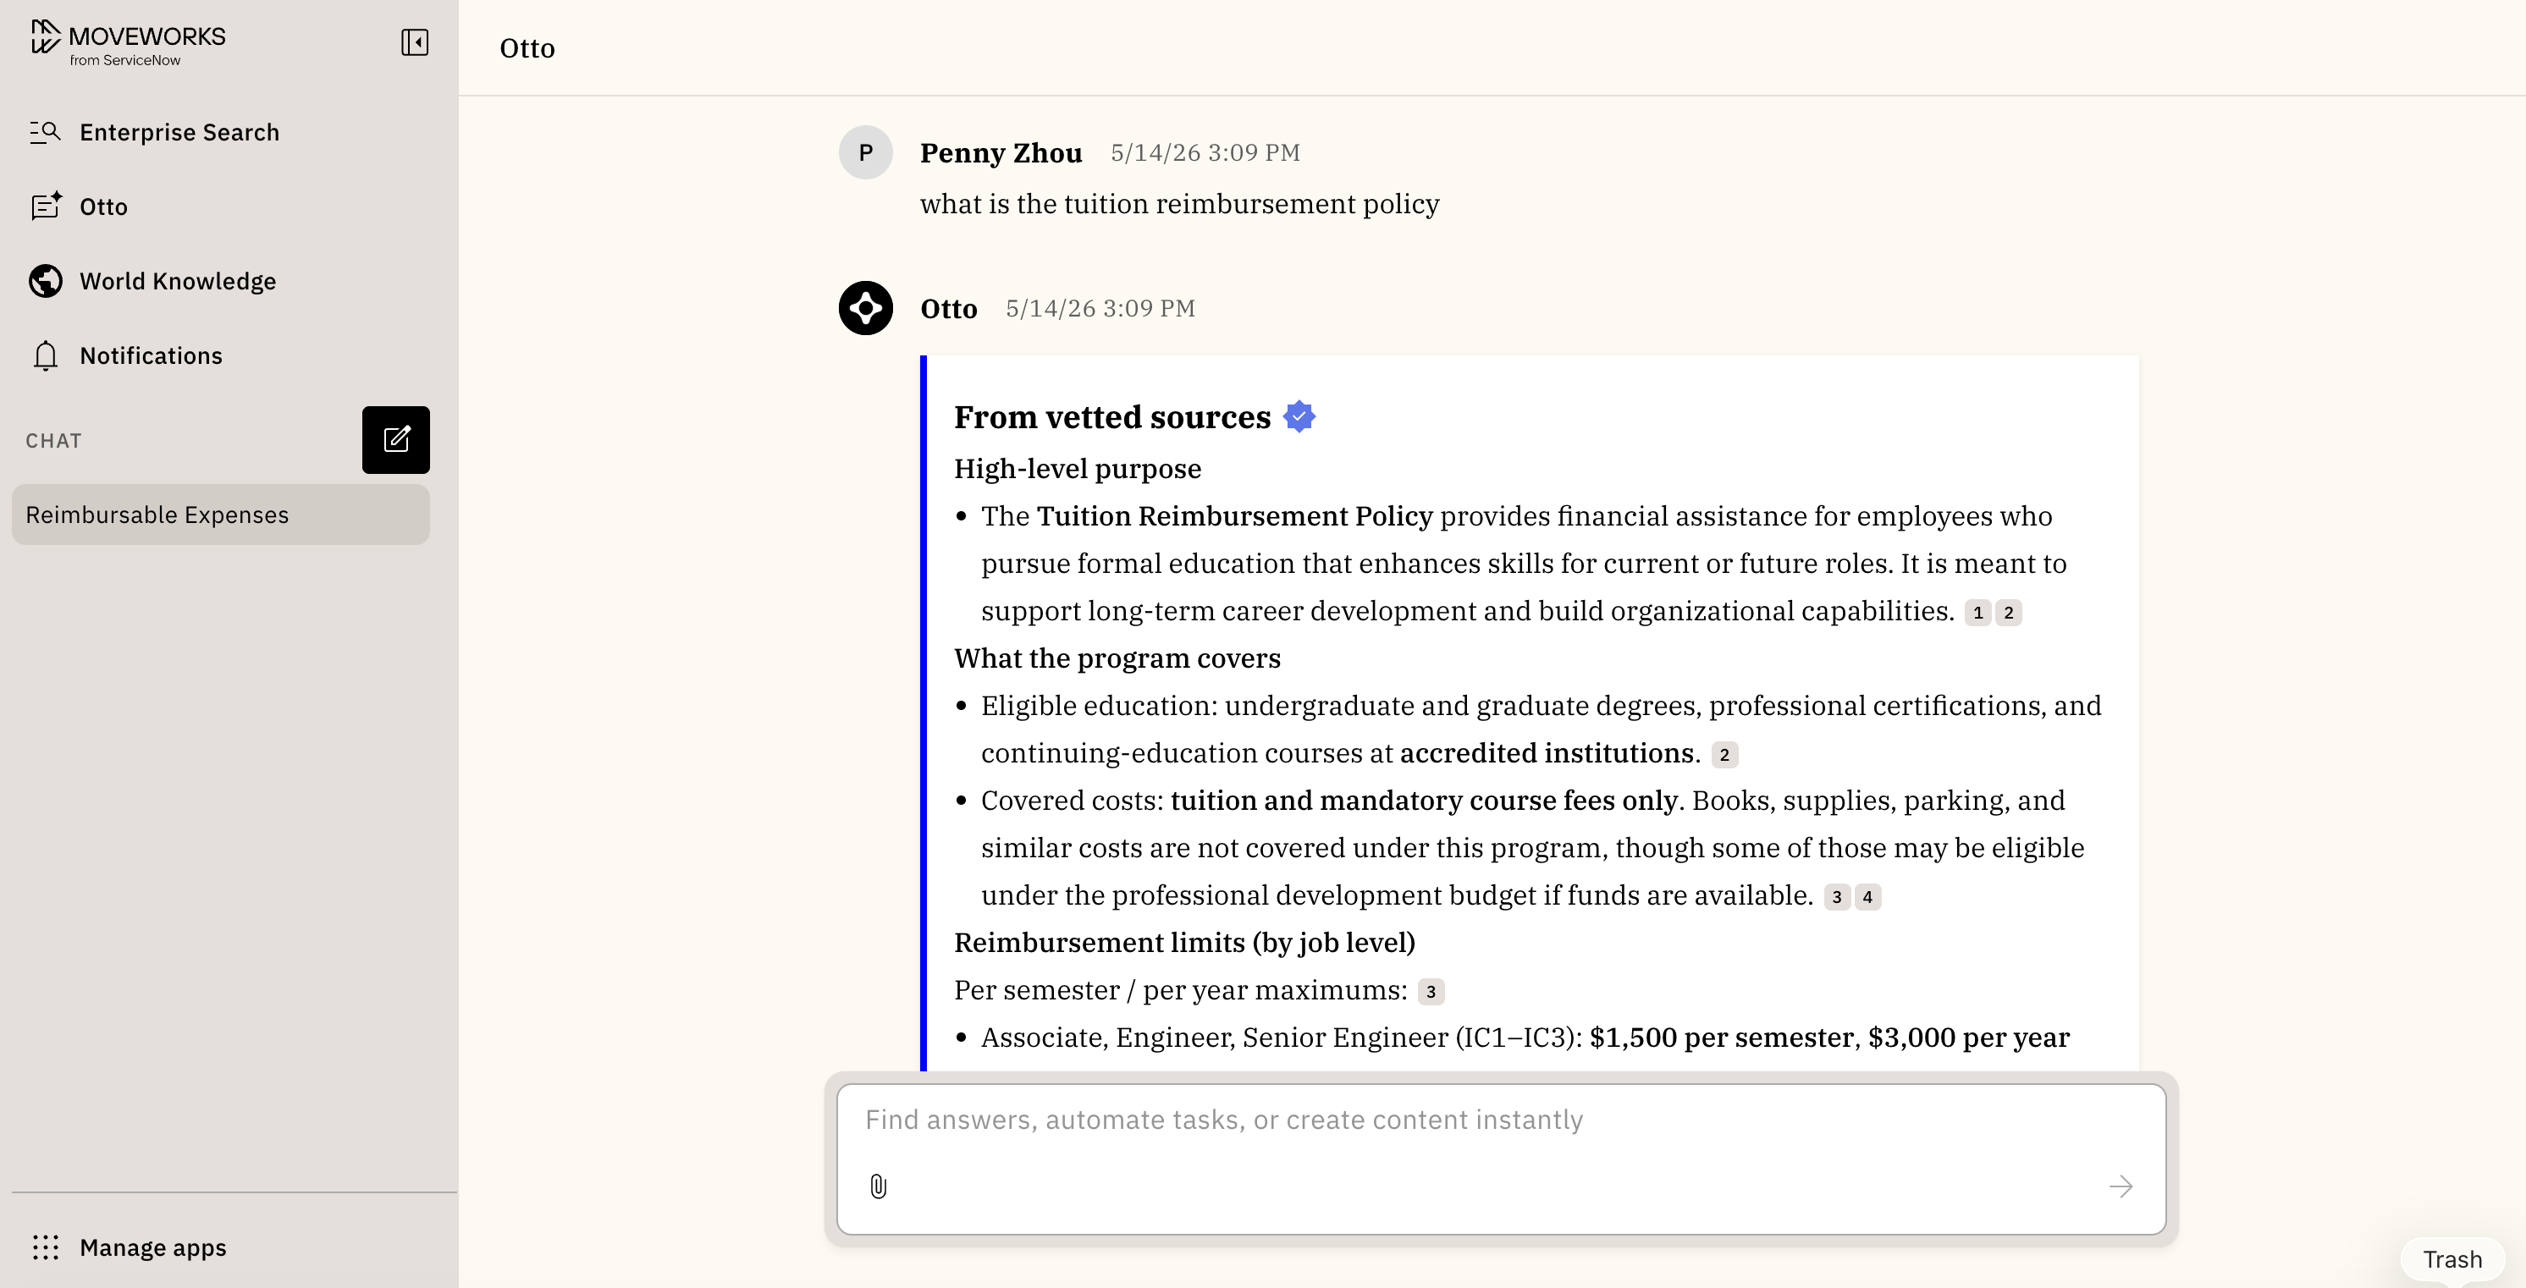Start a new chat with compose button
2526x1288 pixels.
tap(396, 440)
